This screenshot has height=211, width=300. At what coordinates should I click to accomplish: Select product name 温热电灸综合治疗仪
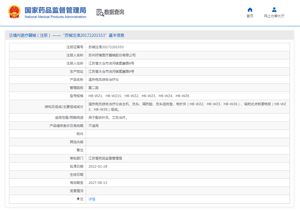(104, 80)
